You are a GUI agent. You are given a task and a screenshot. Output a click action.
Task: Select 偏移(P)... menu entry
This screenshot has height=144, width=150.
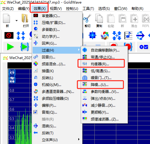coord(57,105)
